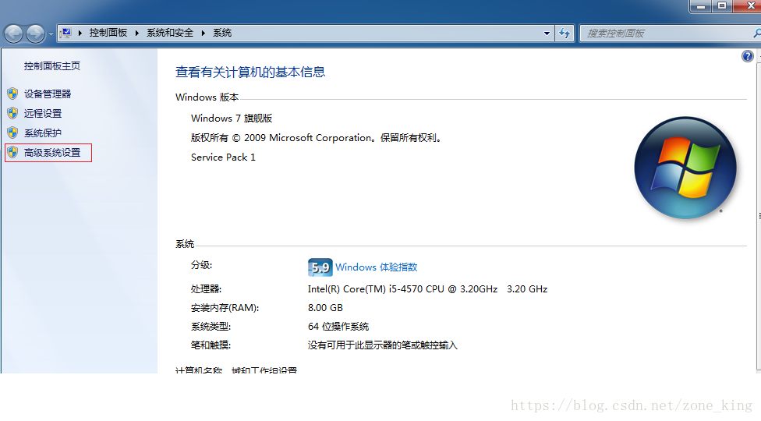Select 控制面板 in the breadcrumb path
Image resolution: width=761 pixels, height=421 pixels.
coord(108,33)
